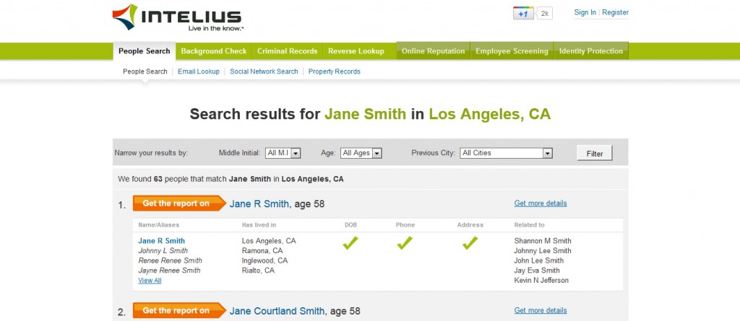Click relative Shannon M Smith
The height and width of the screenshot is (321, 740).
coord(543,241)
